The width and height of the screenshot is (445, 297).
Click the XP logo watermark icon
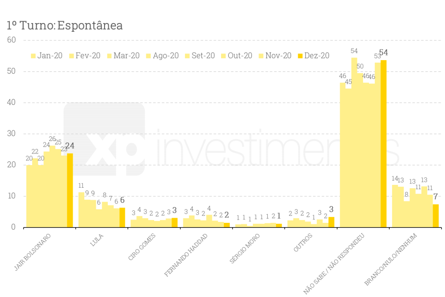pos(105,141)
